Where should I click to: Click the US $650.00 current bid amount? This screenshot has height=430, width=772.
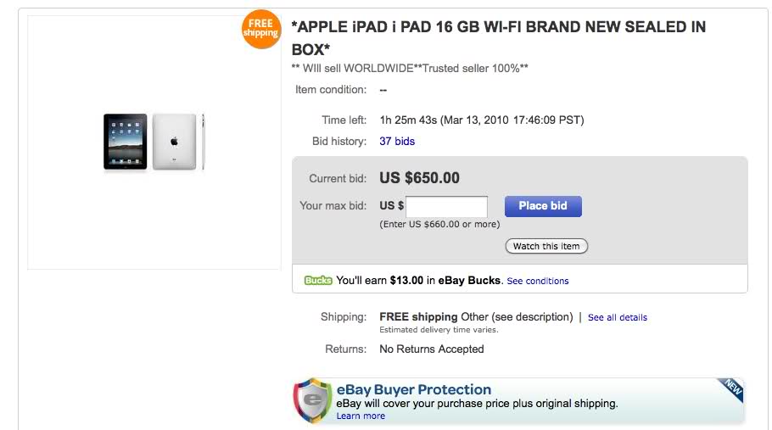(x=419, y=178)
